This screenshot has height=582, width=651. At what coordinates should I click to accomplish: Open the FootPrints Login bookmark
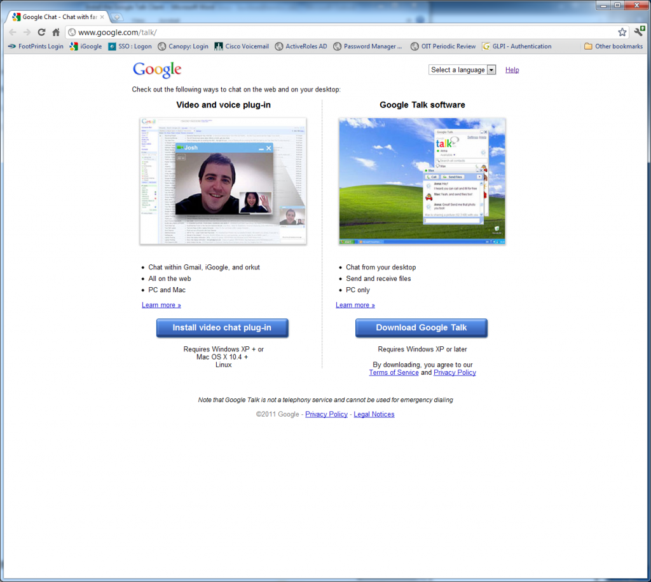point(35,46)
